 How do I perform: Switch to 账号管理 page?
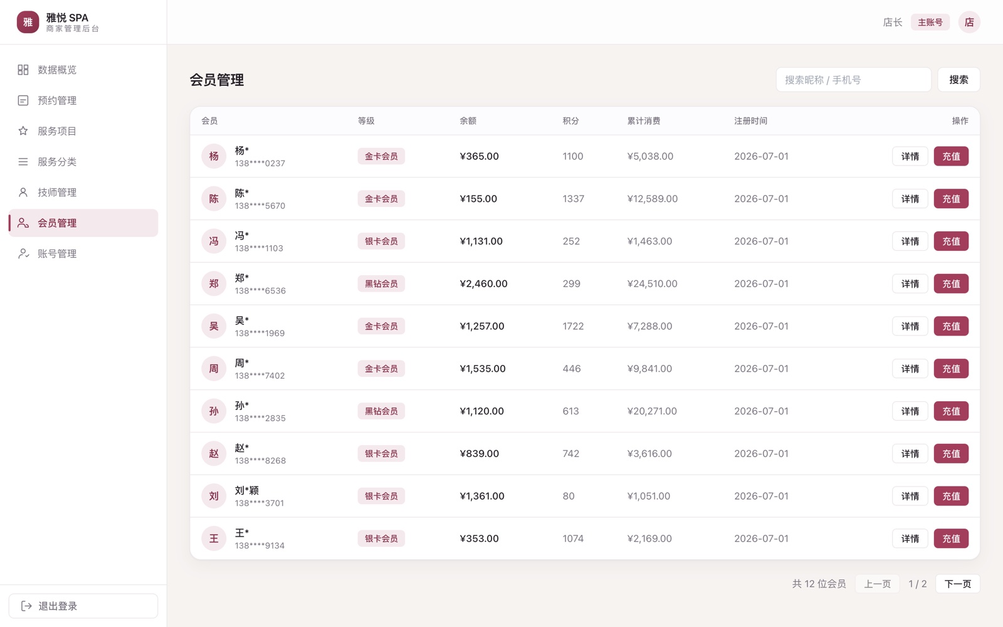pyautogui.click(x=83, y=253)
